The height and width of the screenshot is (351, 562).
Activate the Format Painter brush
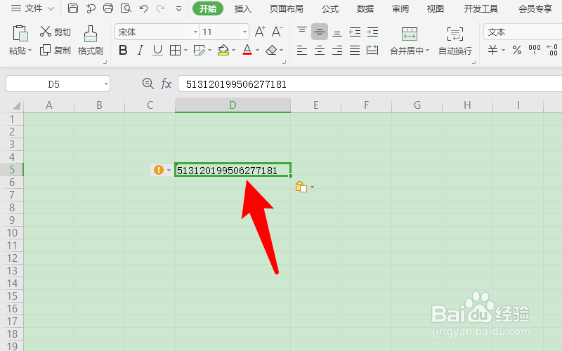pos(91,34)
